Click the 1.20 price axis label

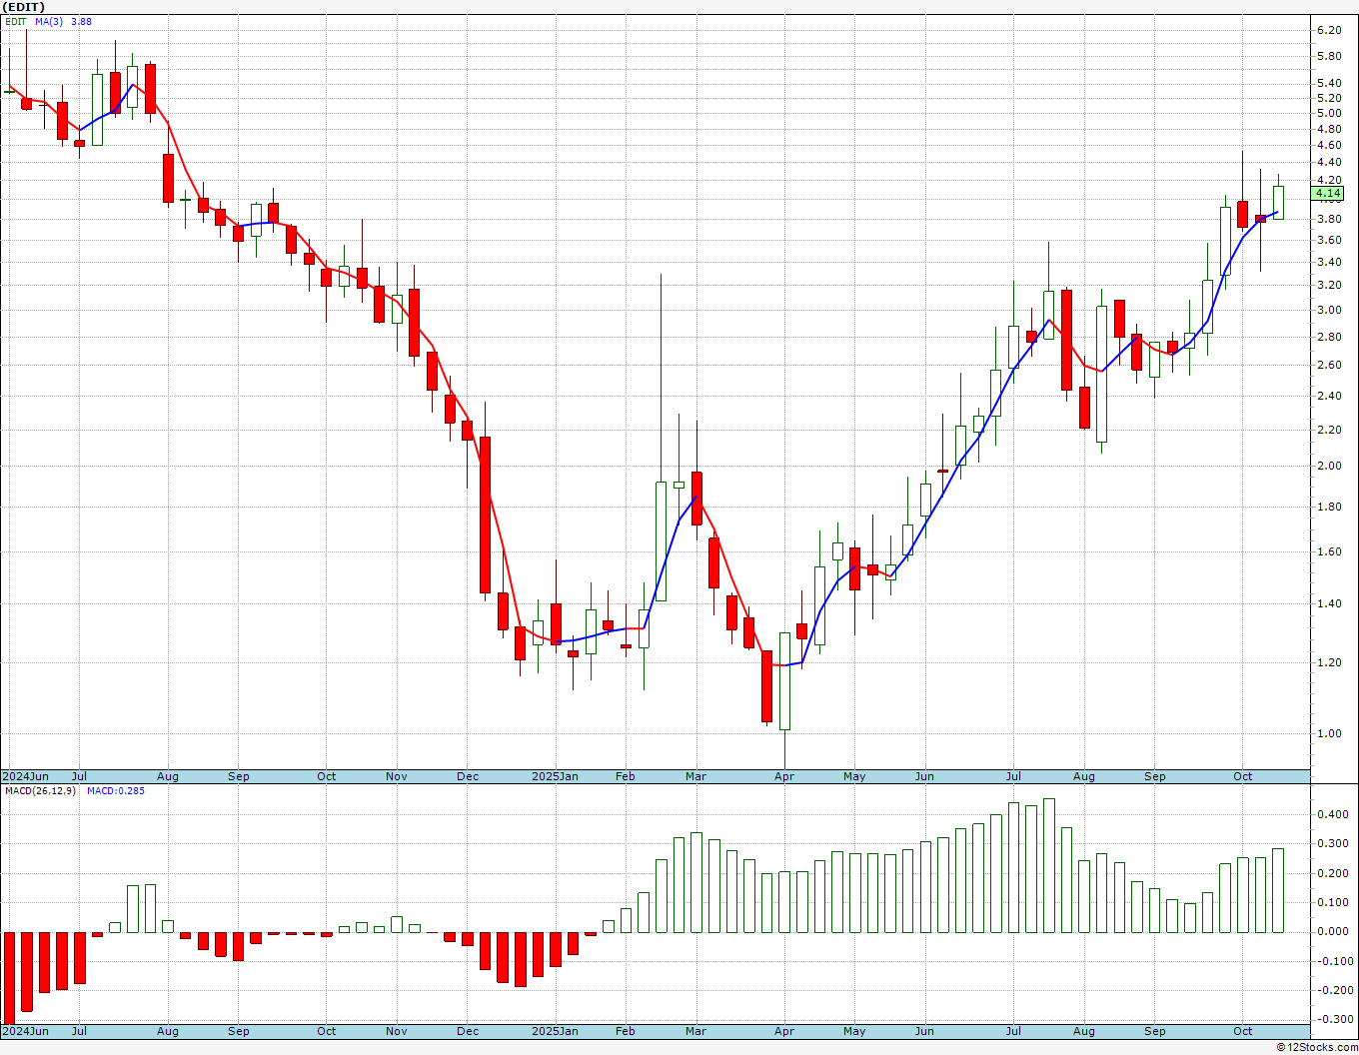pyautogui.click(x=1328, y=662)
